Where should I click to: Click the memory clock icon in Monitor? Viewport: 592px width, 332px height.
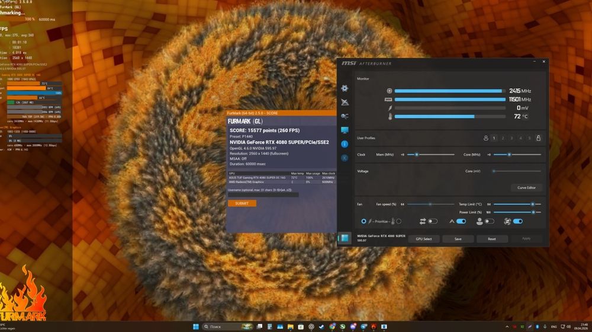coord(388,100)
